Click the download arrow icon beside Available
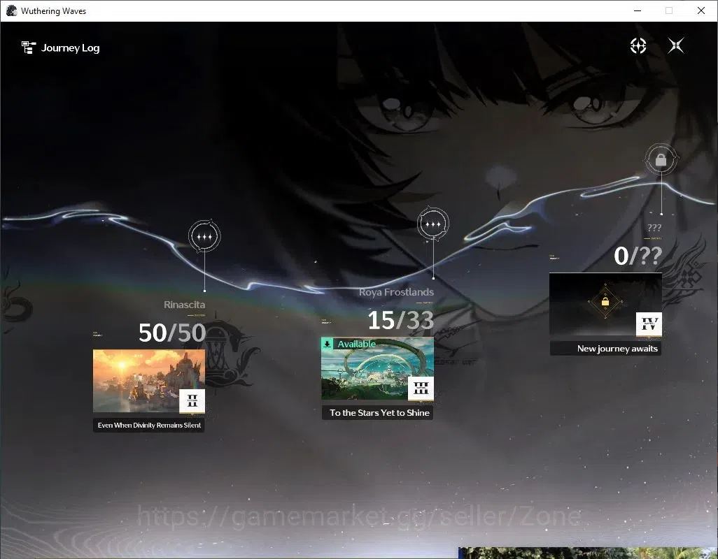 (327, 344)
